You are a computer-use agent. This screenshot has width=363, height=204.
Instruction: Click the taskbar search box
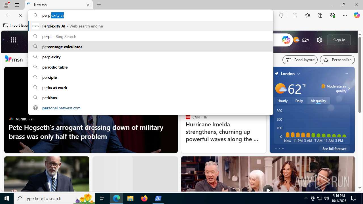coord(54,198)
